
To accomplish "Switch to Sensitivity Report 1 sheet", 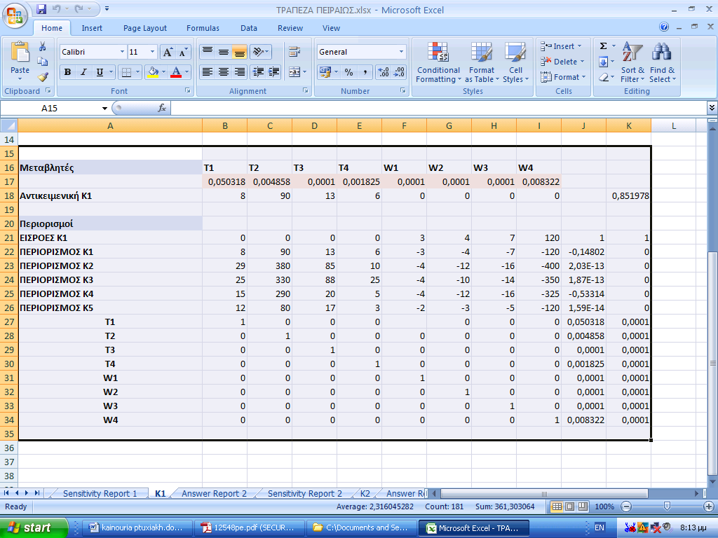I will [100, 494].
